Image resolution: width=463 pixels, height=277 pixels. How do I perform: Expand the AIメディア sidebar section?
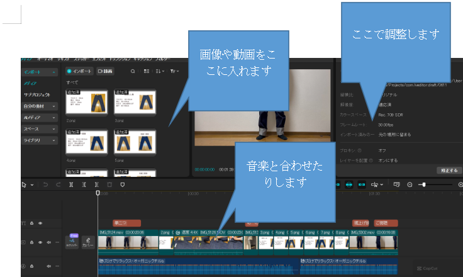point(40,118)
